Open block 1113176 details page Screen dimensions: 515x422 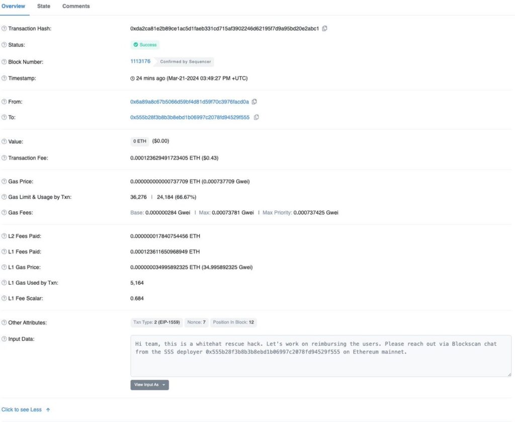click(140, 61)
